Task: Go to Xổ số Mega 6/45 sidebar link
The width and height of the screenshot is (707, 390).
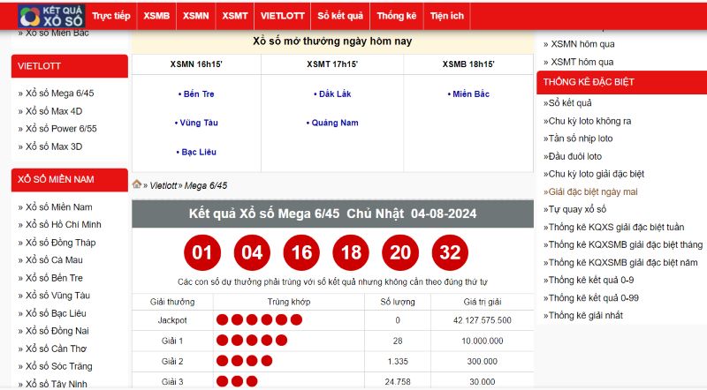Action: (x=61, y=94)
